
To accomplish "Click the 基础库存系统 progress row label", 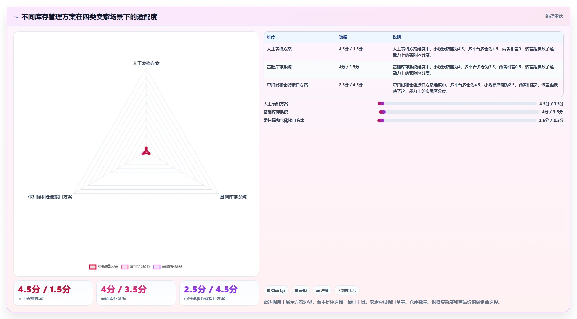I will coord(276,112).
